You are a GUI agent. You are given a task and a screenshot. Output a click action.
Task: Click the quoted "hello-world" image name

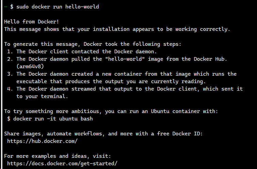117,59
